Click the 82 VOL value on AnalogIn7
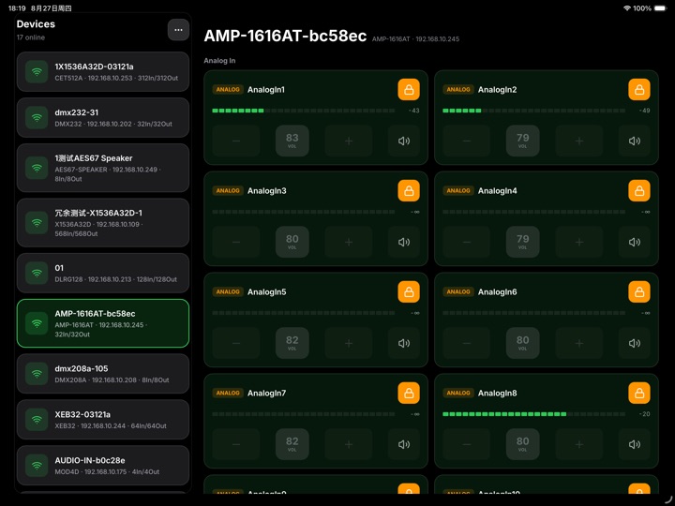Image resolution: width=675 pixels, height=506 pixels. click(292, 444)
